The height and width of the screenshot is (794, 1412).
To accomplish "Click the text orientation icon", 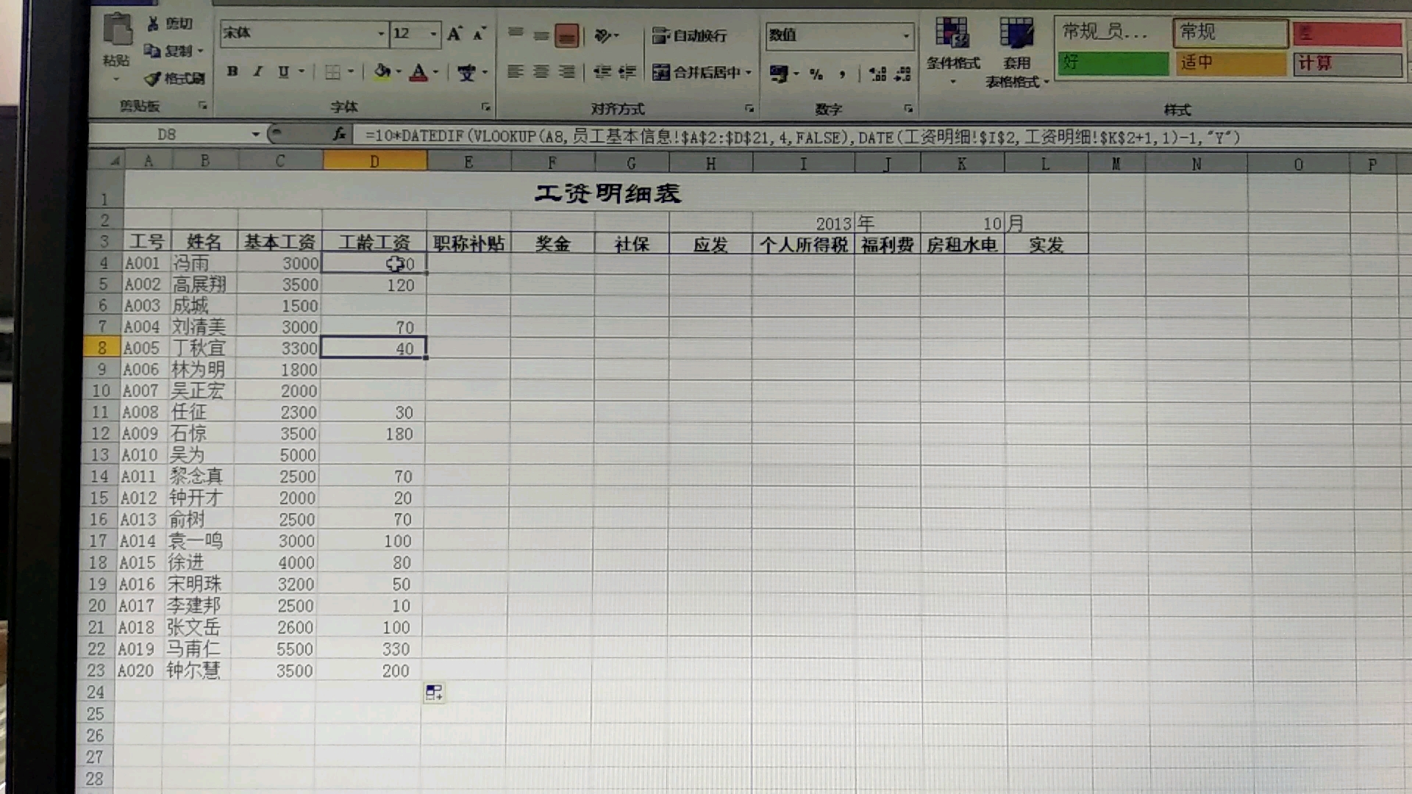I will pos(604,35).
